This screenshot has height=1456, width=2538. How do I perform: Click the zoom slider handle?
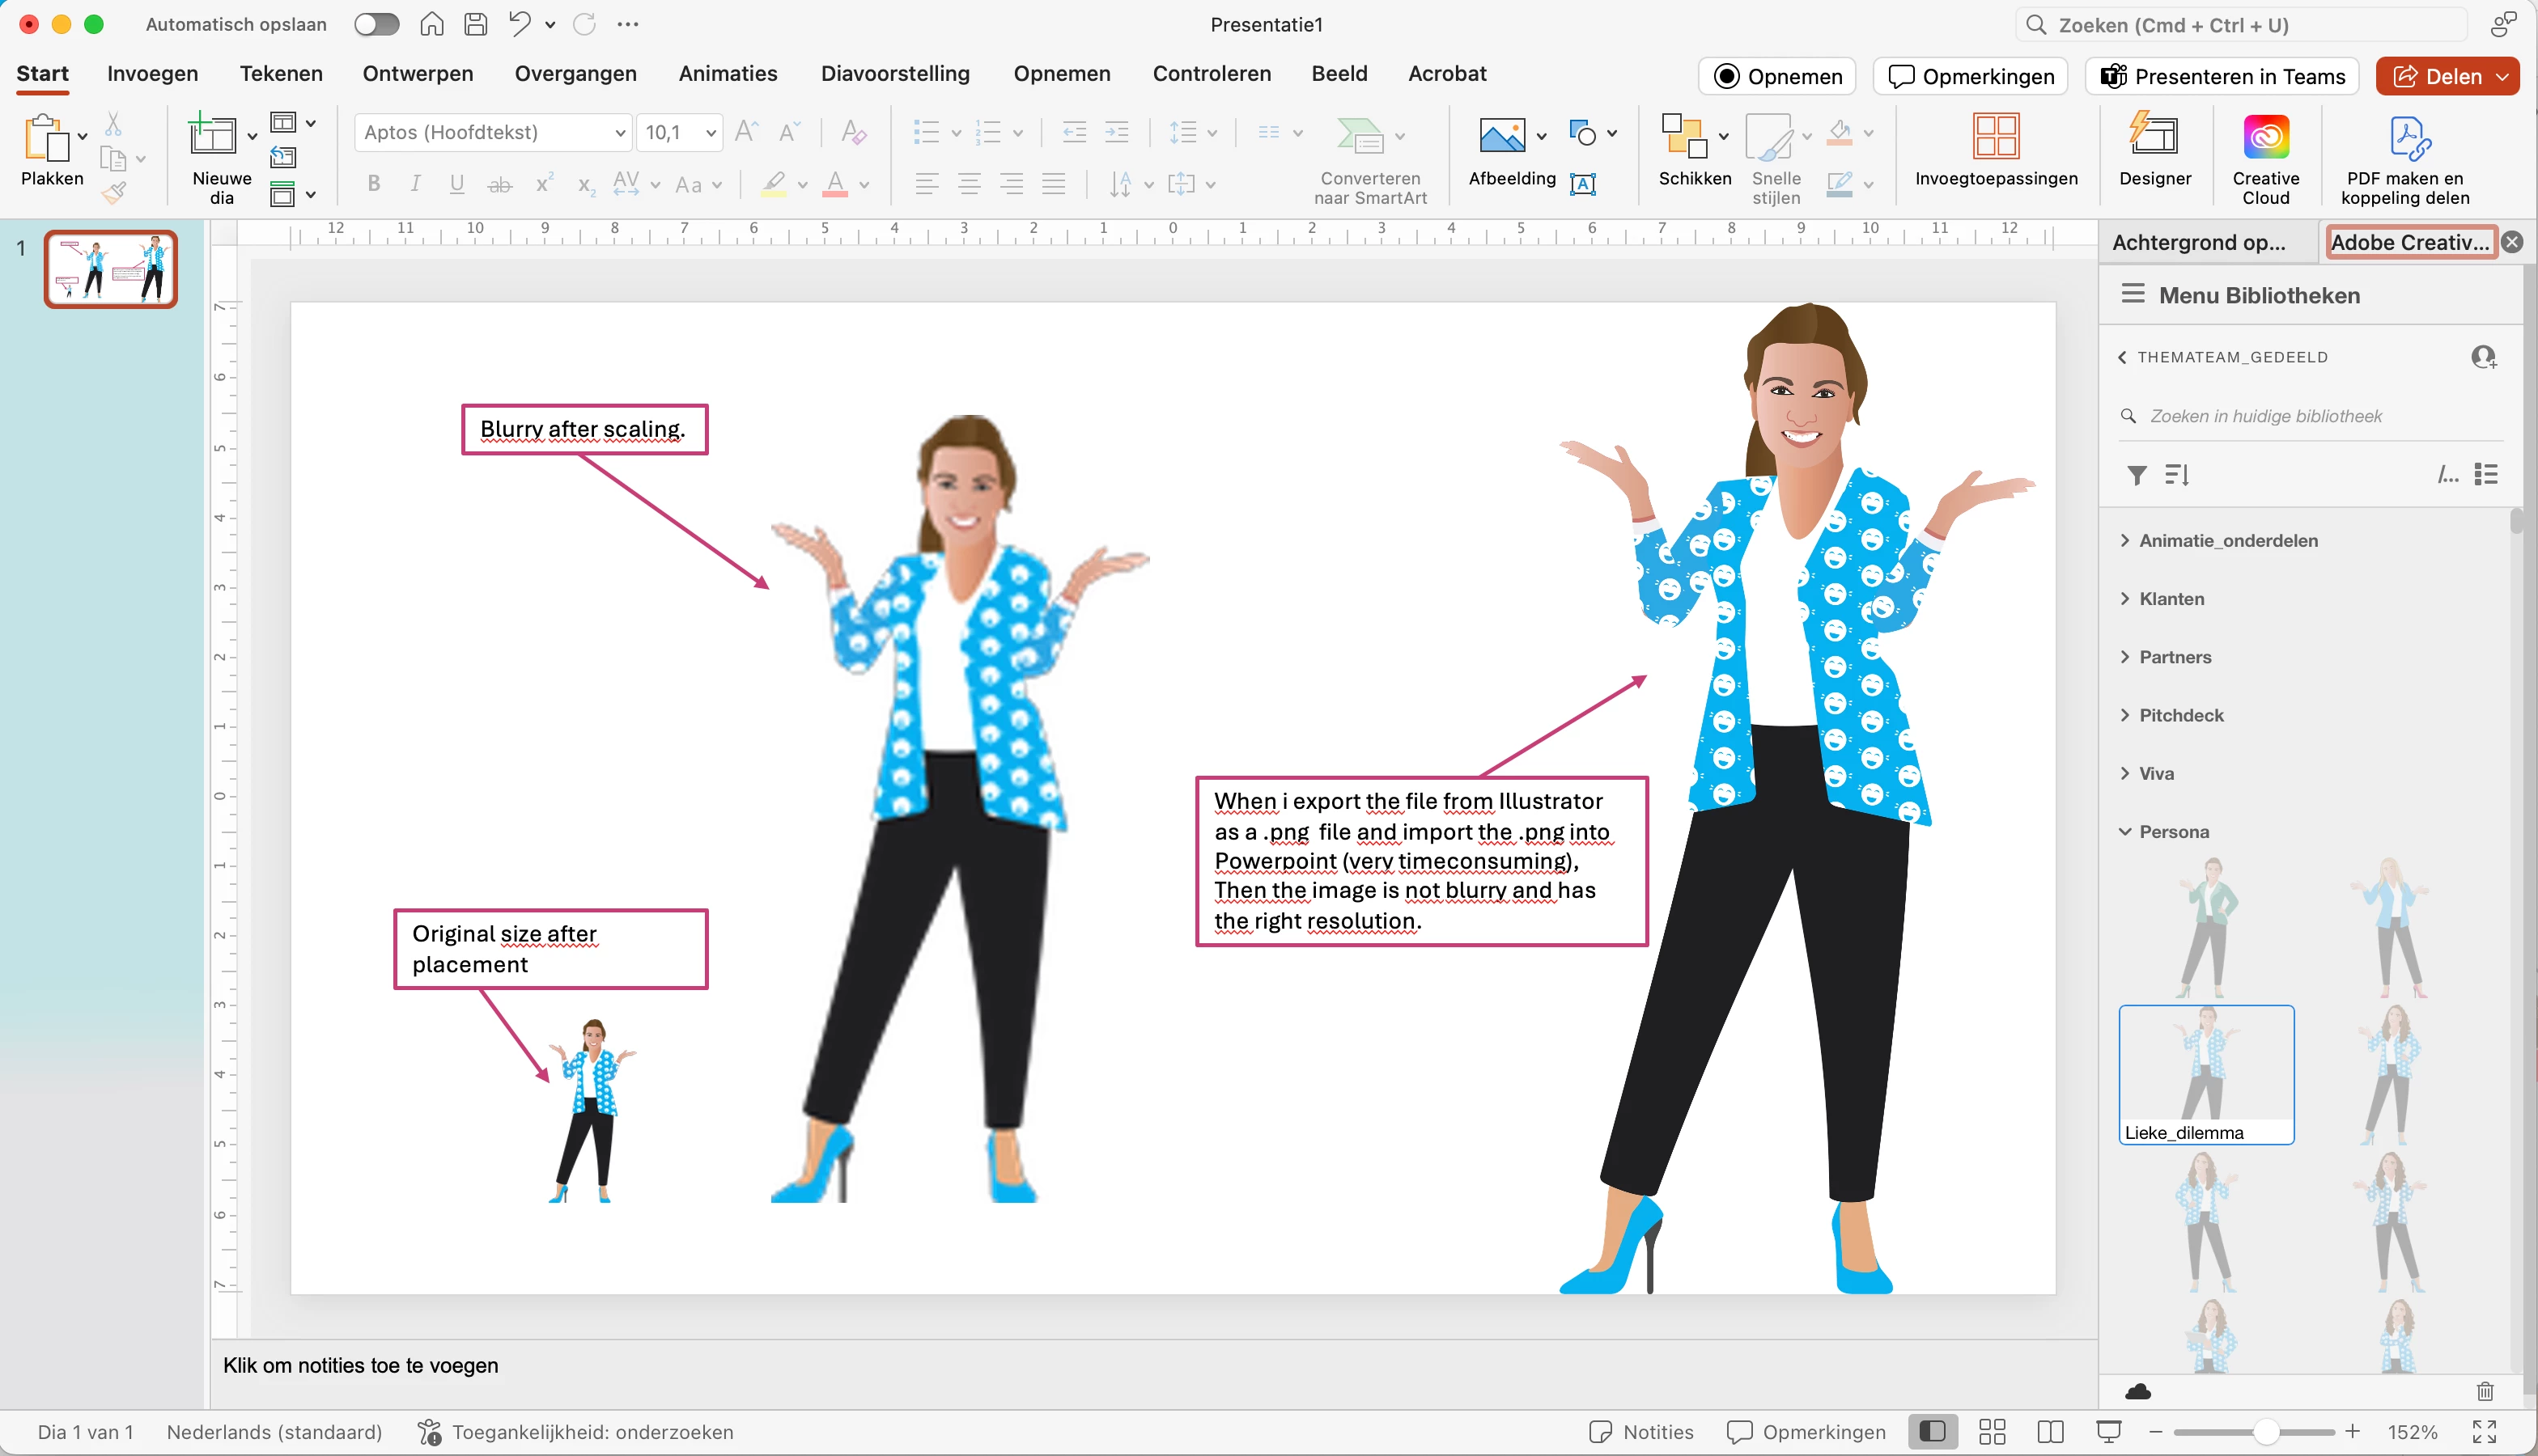coord(2266,1432)
